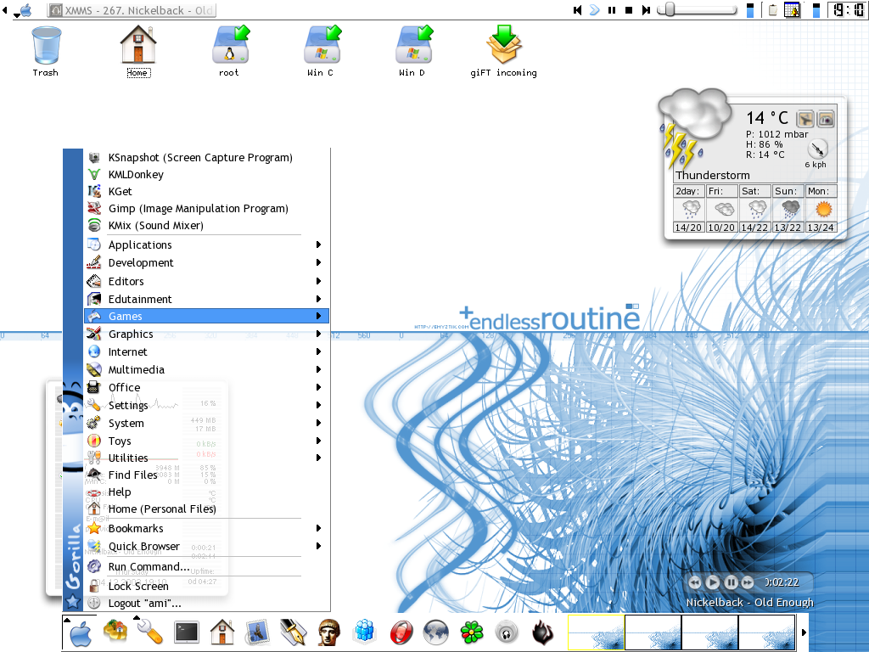This screenshot has width=869, height=652.
Task: Launch the green ICQ flower icon
Action: (x=472, y=632)
